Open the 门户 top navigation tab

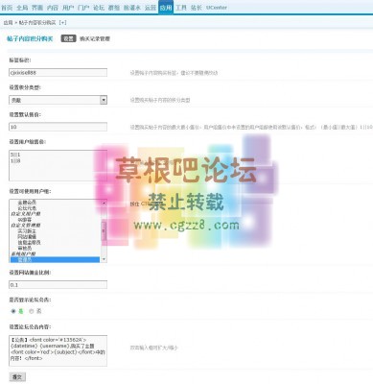point(83,8)
